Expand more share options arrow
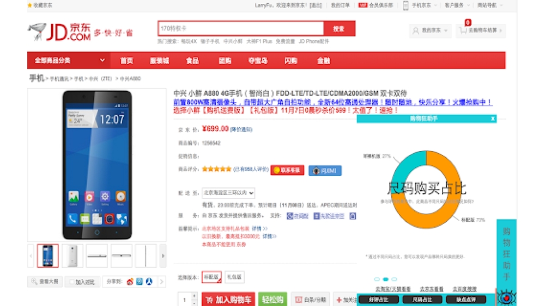Screen dimensions: 545x306 (x=162, y=282)
